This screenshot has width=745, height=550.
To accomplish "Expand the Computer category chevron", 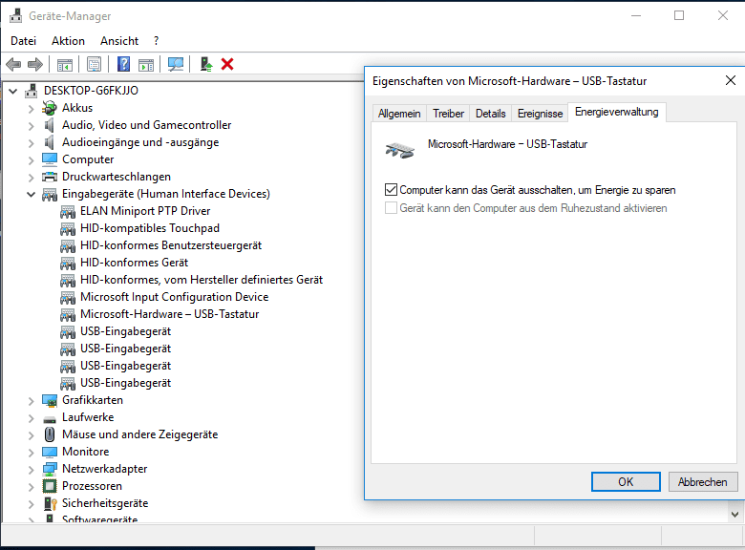I will pos(31,160).
